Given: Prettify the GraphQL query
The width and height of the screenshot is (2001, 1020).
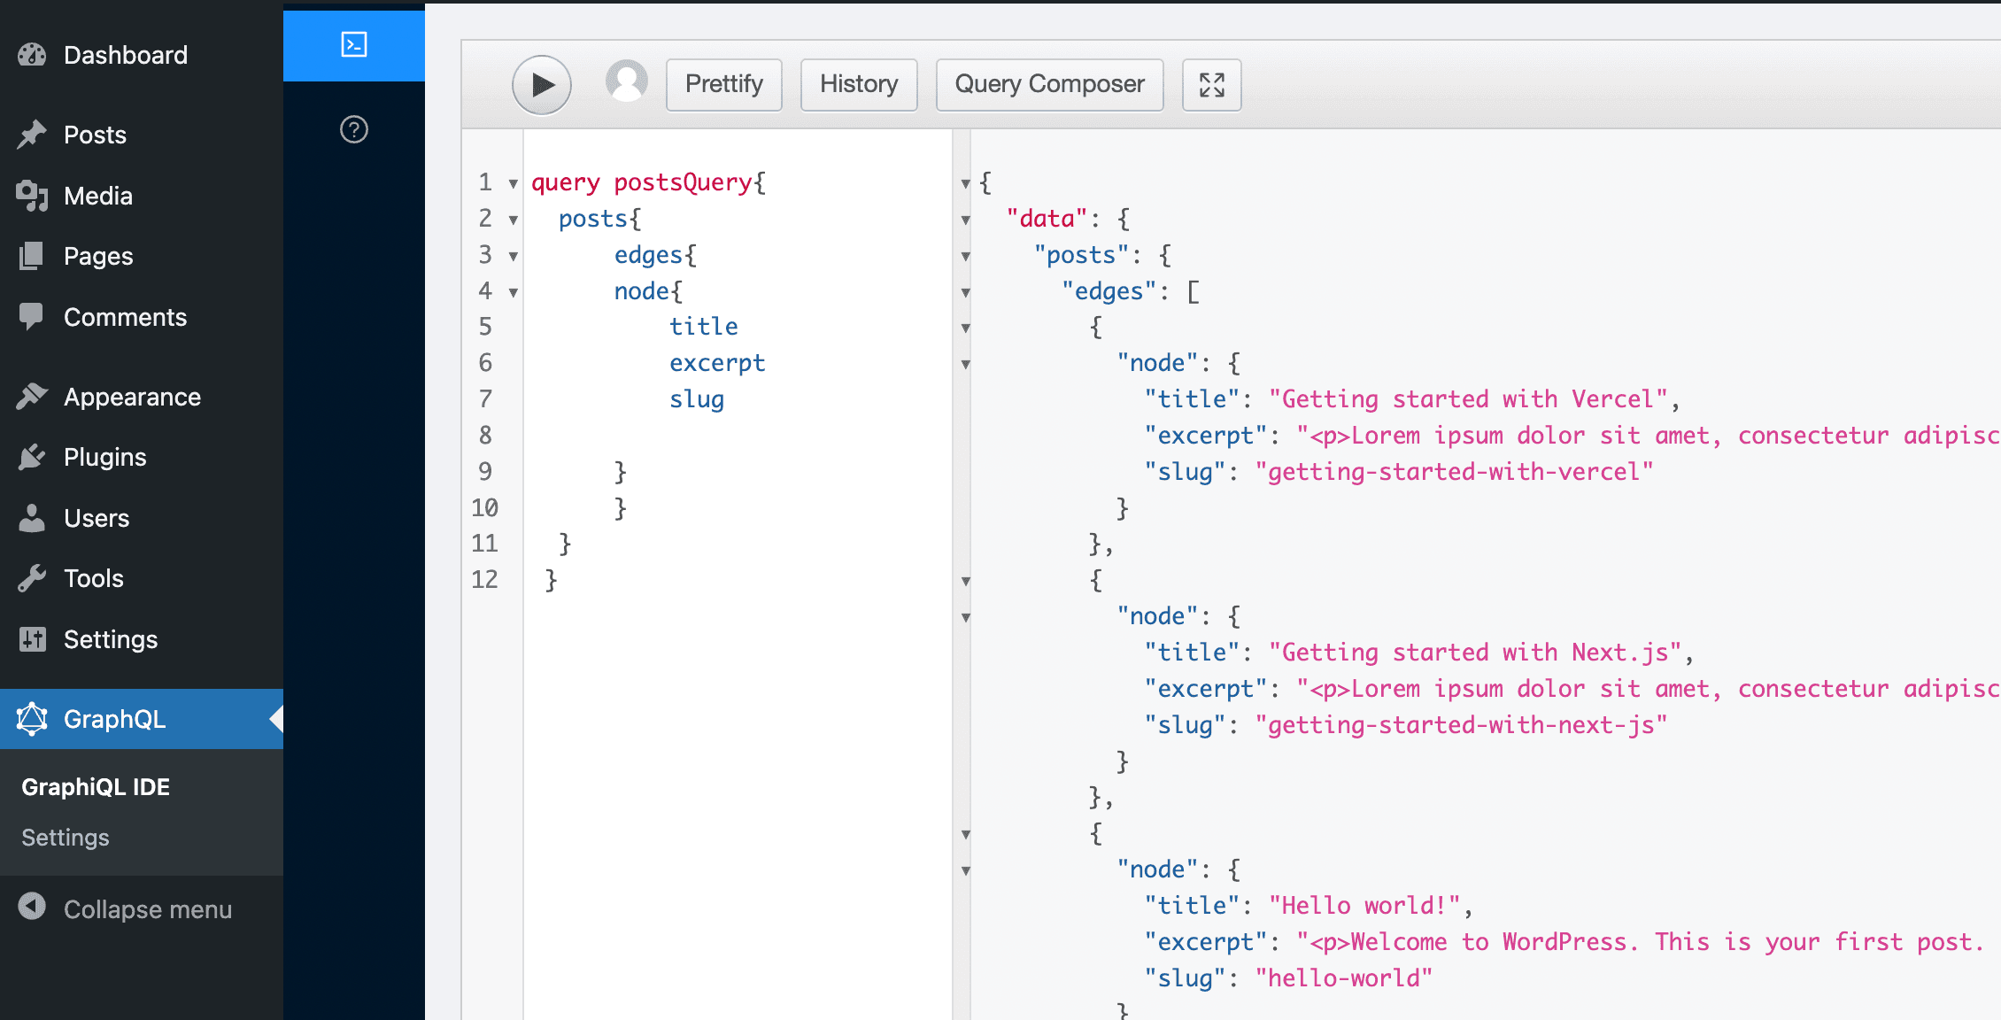Looking at the screenshot, I should pyautogui.click(x=723, y=84).
